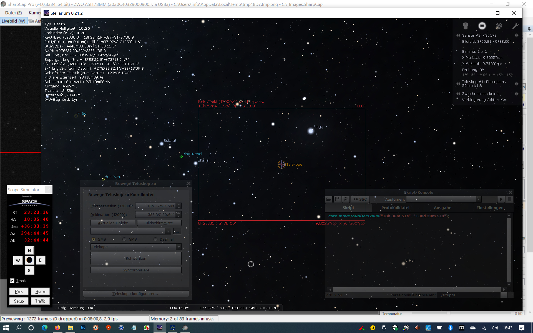This screenshot has height=333, width=533.
Task: Select previous telescope before Photo Lens
Action: pos(458,84)
